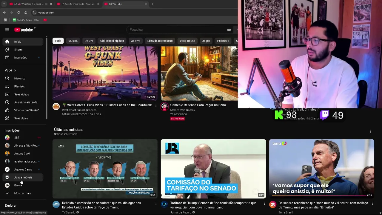Click the sidebar vertical scrollbar
382x215 pixels.
[x=47, y=78]
